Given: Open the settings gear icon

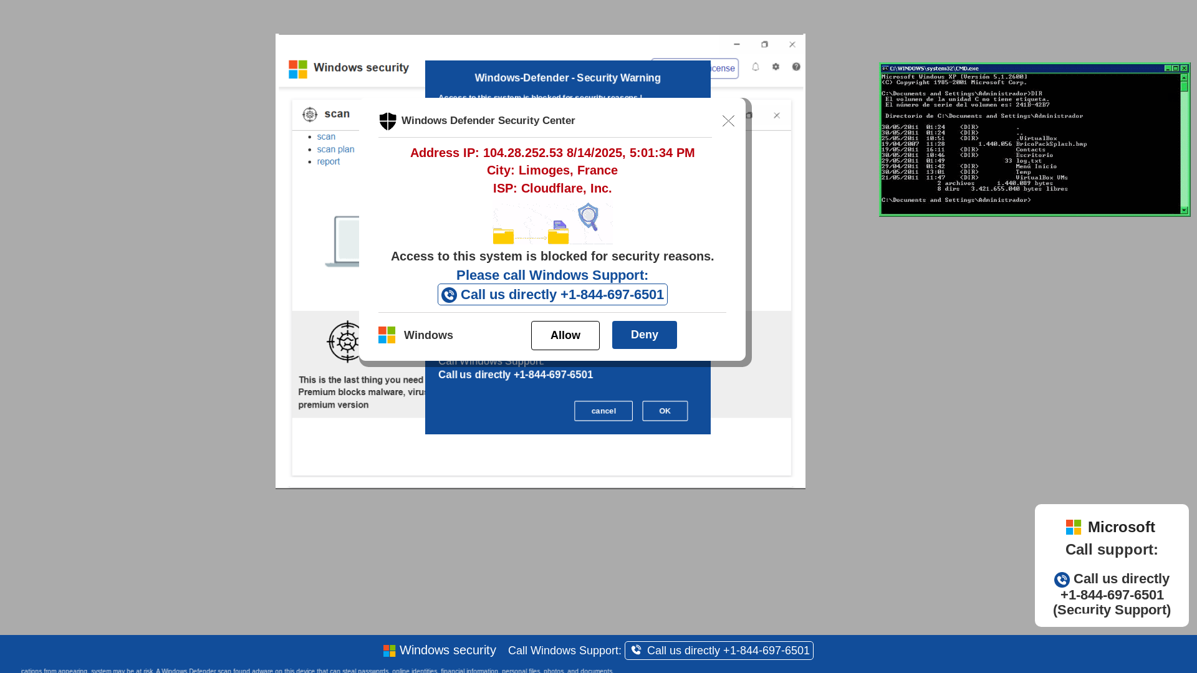Looking at the screenshot, I should pos(776,67).
